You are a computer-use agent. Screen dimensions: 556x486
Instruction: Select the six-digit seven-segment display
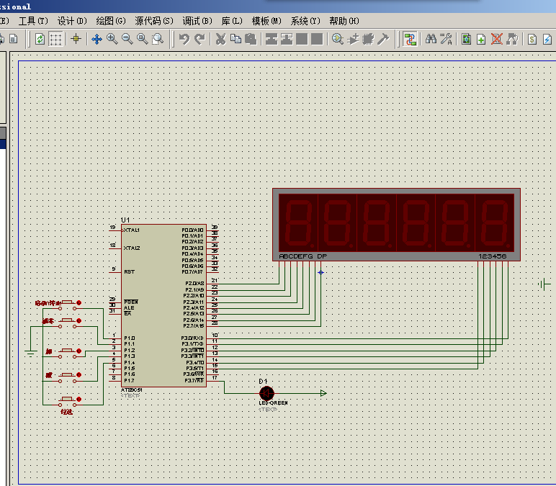(396, 225)
